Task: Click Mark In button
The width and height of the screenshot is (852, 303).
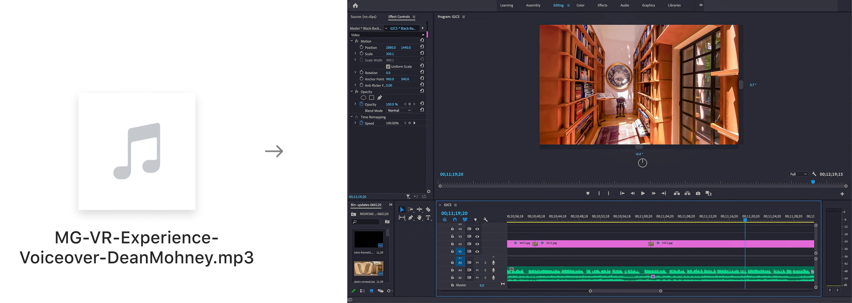Action: tap(599, 193)
